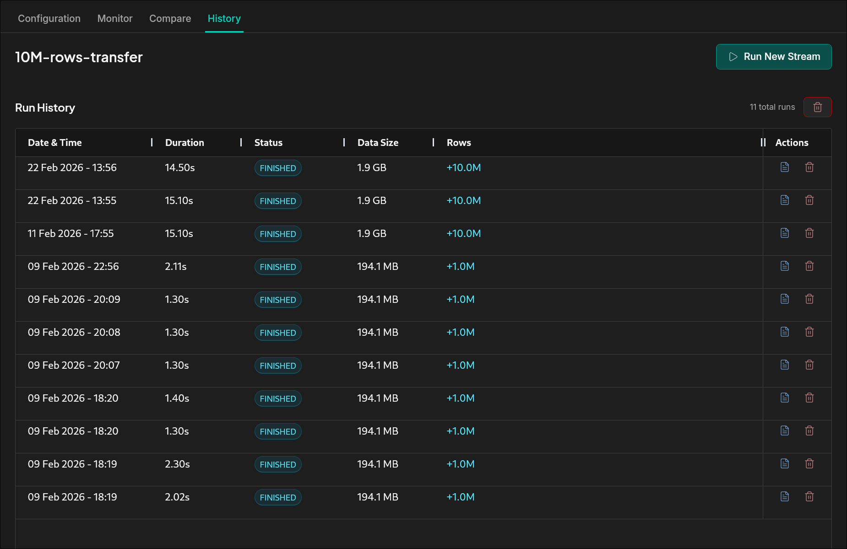Image resolution: width=847 pixels, height=549 pixels.
Task: Delete the 09 Feb 22:56 run
Action: pyautogui.click(x=809, y=266)
